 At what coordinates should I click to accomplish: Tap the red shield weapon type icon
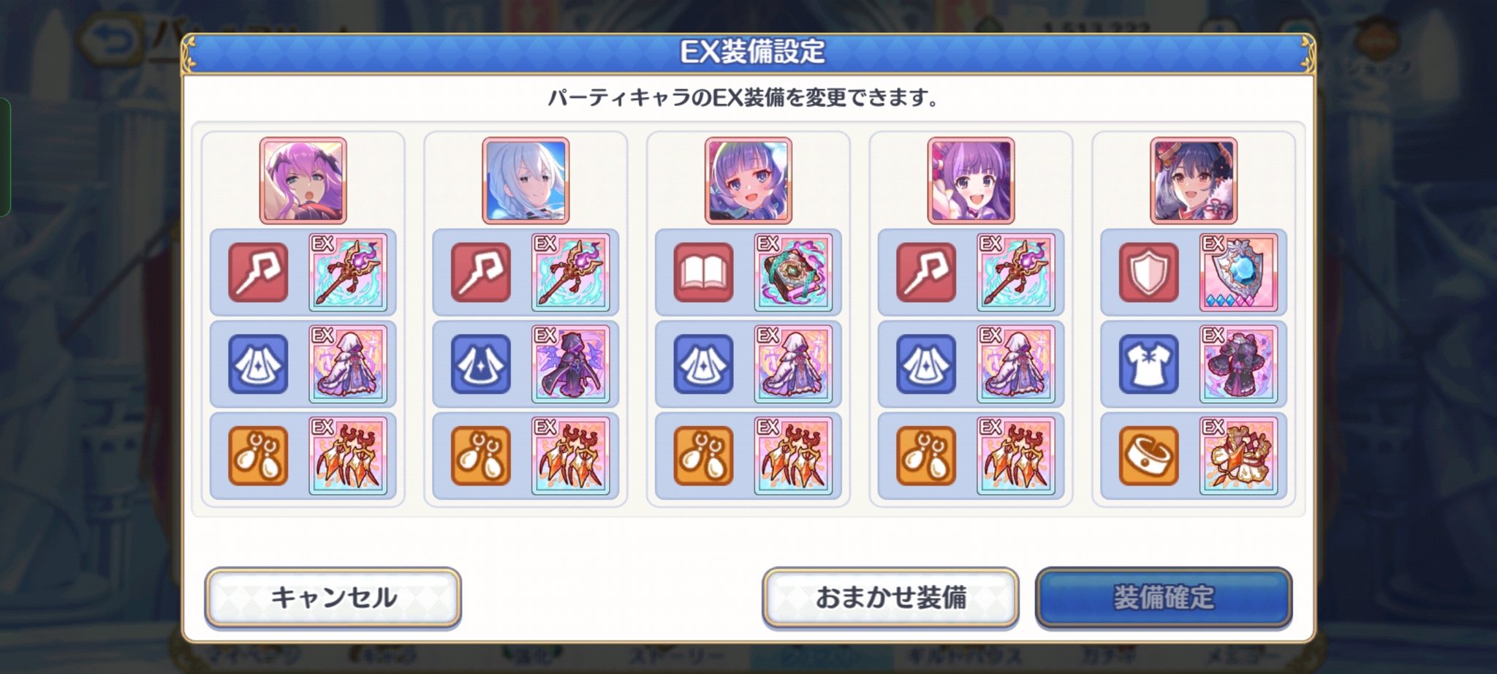click(x=1148, y=273)
